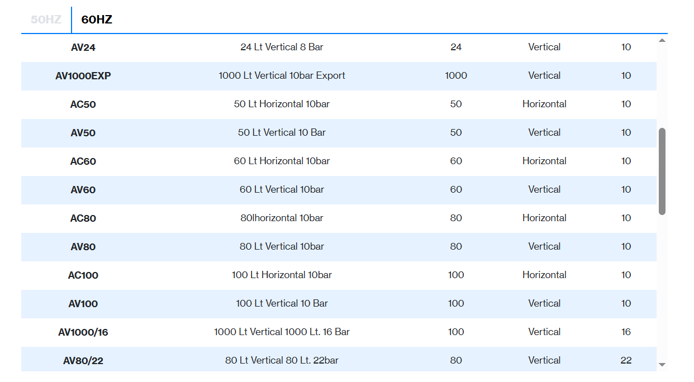The image size is (694, 382).
Task: Select model AV1000EXP row label
Action: pyautogui.click(x=83, y=76)
